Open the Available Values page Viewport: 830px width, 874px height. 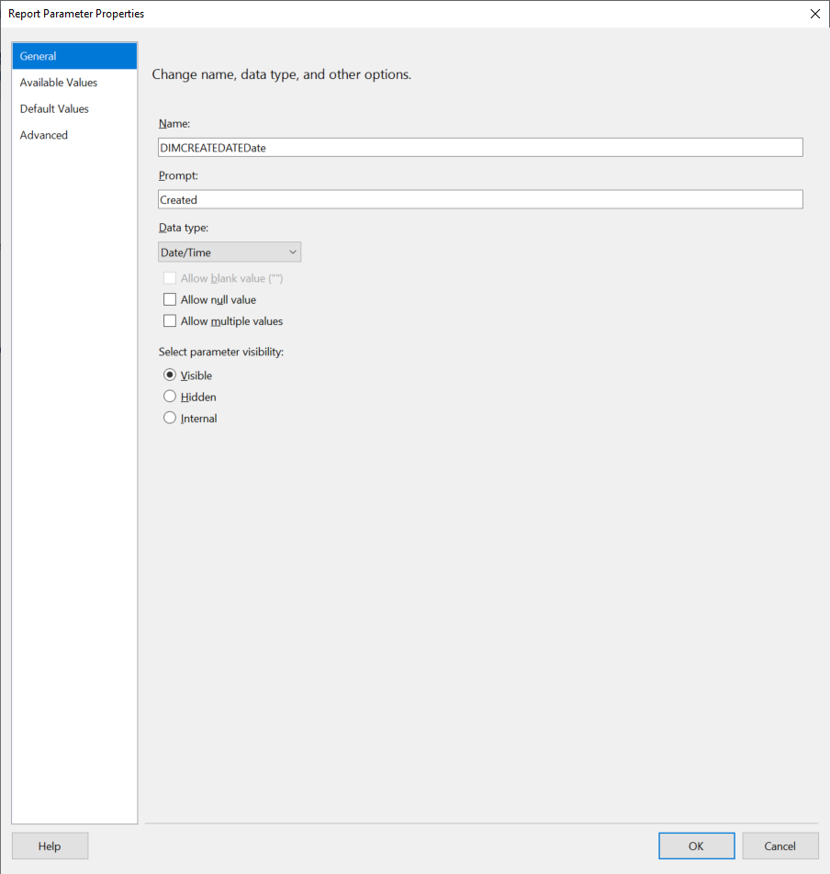[59, 83]
